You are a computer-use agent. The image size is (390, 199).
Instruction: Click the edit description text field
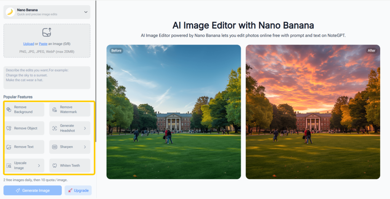(47, 77)
